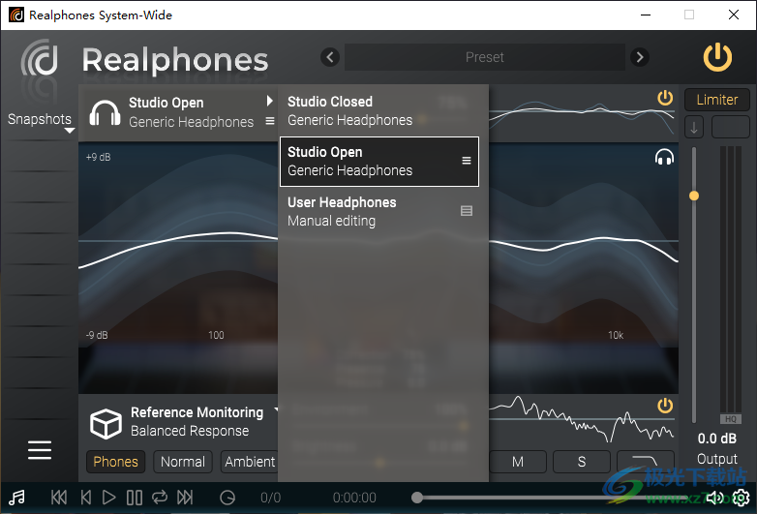Click the empty box below Limiter
Screen dimensions: 757x514
point(731,128)
